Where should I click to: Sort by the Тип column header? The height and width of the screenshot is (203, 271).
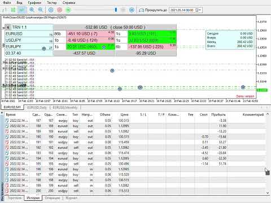click(x=75, y=114)
